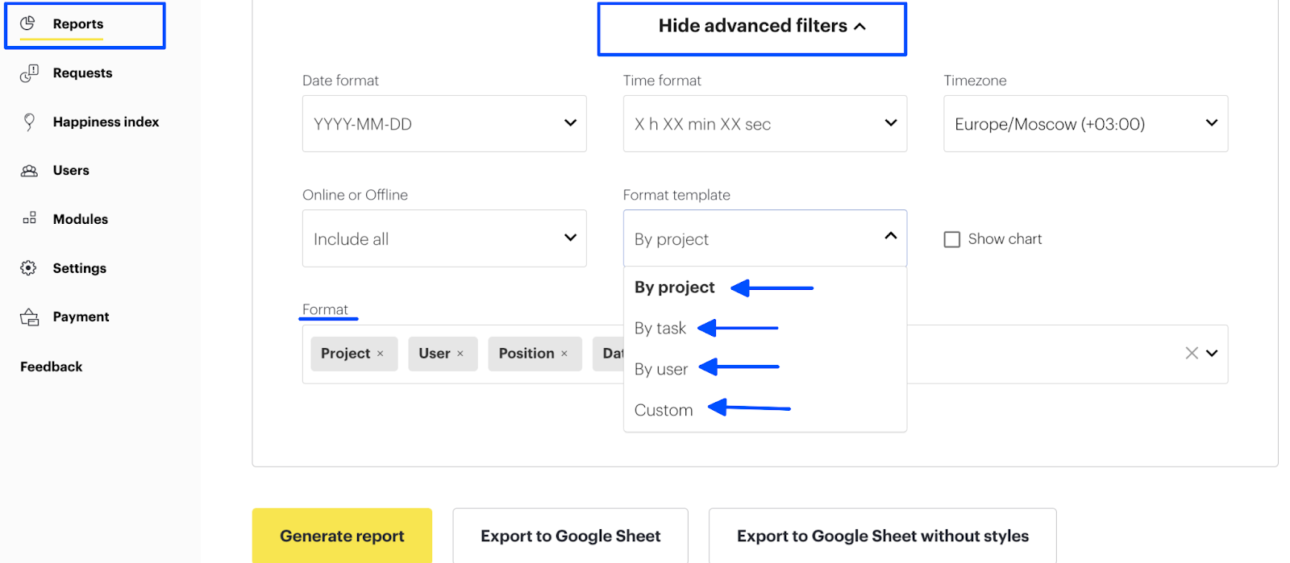Click the Users group icon

(x=29, y=171)
